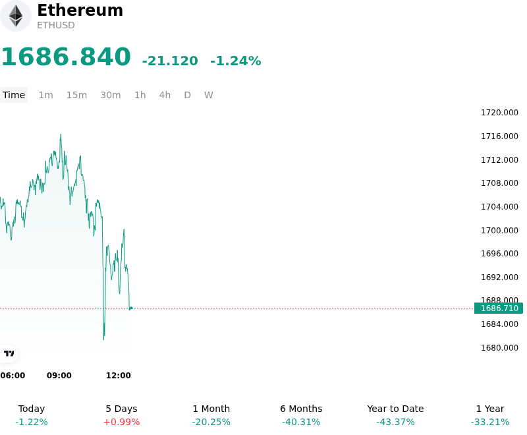Click the 12:00 time axis marker

pyautogui.click(x=119, y=375)
